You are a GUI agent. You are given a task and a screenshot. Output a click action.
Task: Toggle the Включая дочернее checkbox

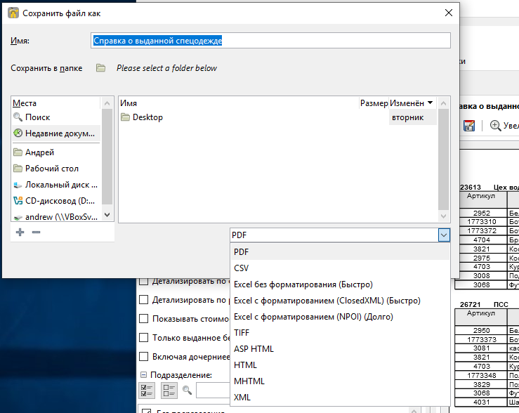point(144,357)
